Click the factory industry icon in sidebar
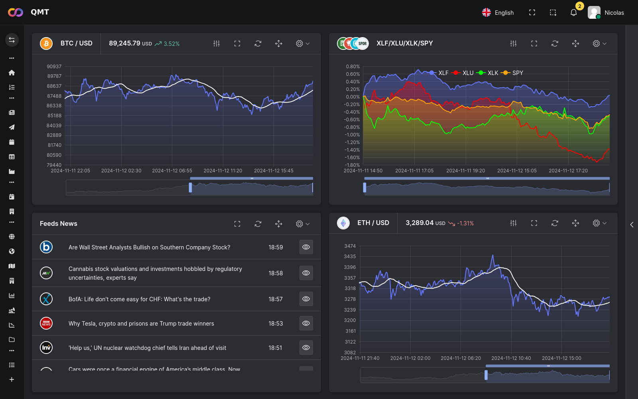Image resolution: width=638 pixels, height=399 pixels. [12, 172]
